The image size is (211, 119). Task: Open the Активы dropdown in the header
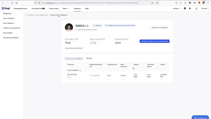point(177,8)
